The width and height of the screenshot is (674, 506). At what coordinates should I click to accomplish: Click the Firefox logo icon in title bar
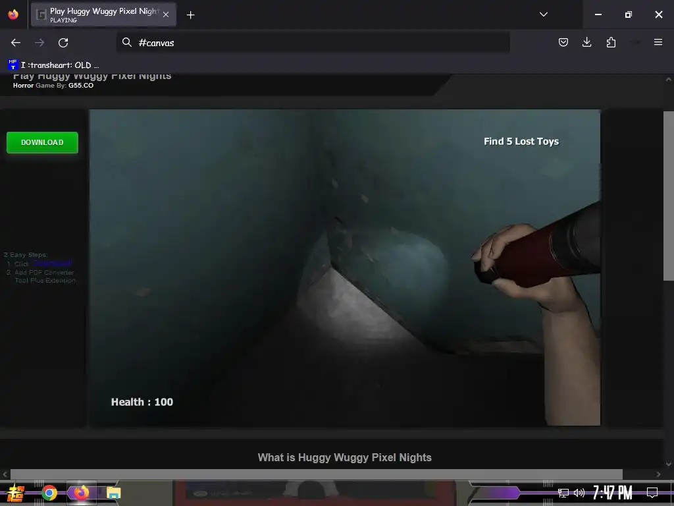point(13,14)
